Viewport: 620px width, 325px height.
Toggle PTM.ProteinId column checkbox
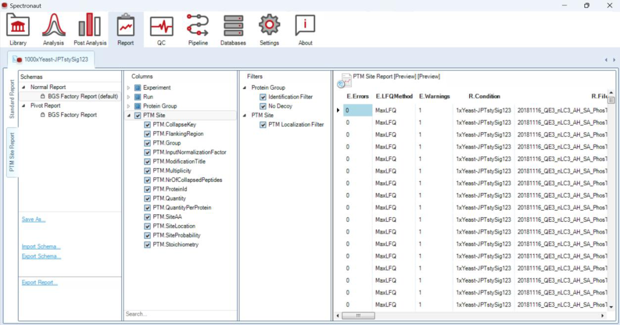(148, 189)
